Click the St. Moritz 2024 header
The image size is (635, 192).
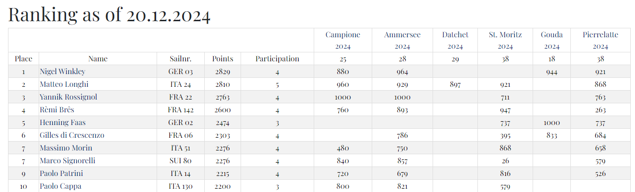505,40
